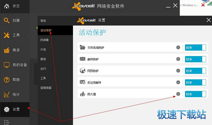Click the 文件系统防护 row label

96,48
